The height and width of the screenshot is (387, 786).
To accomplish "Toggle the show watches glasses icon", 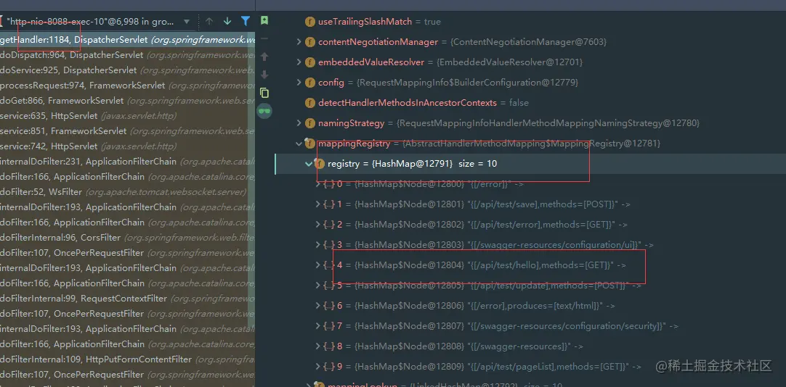I will [264, 111].
